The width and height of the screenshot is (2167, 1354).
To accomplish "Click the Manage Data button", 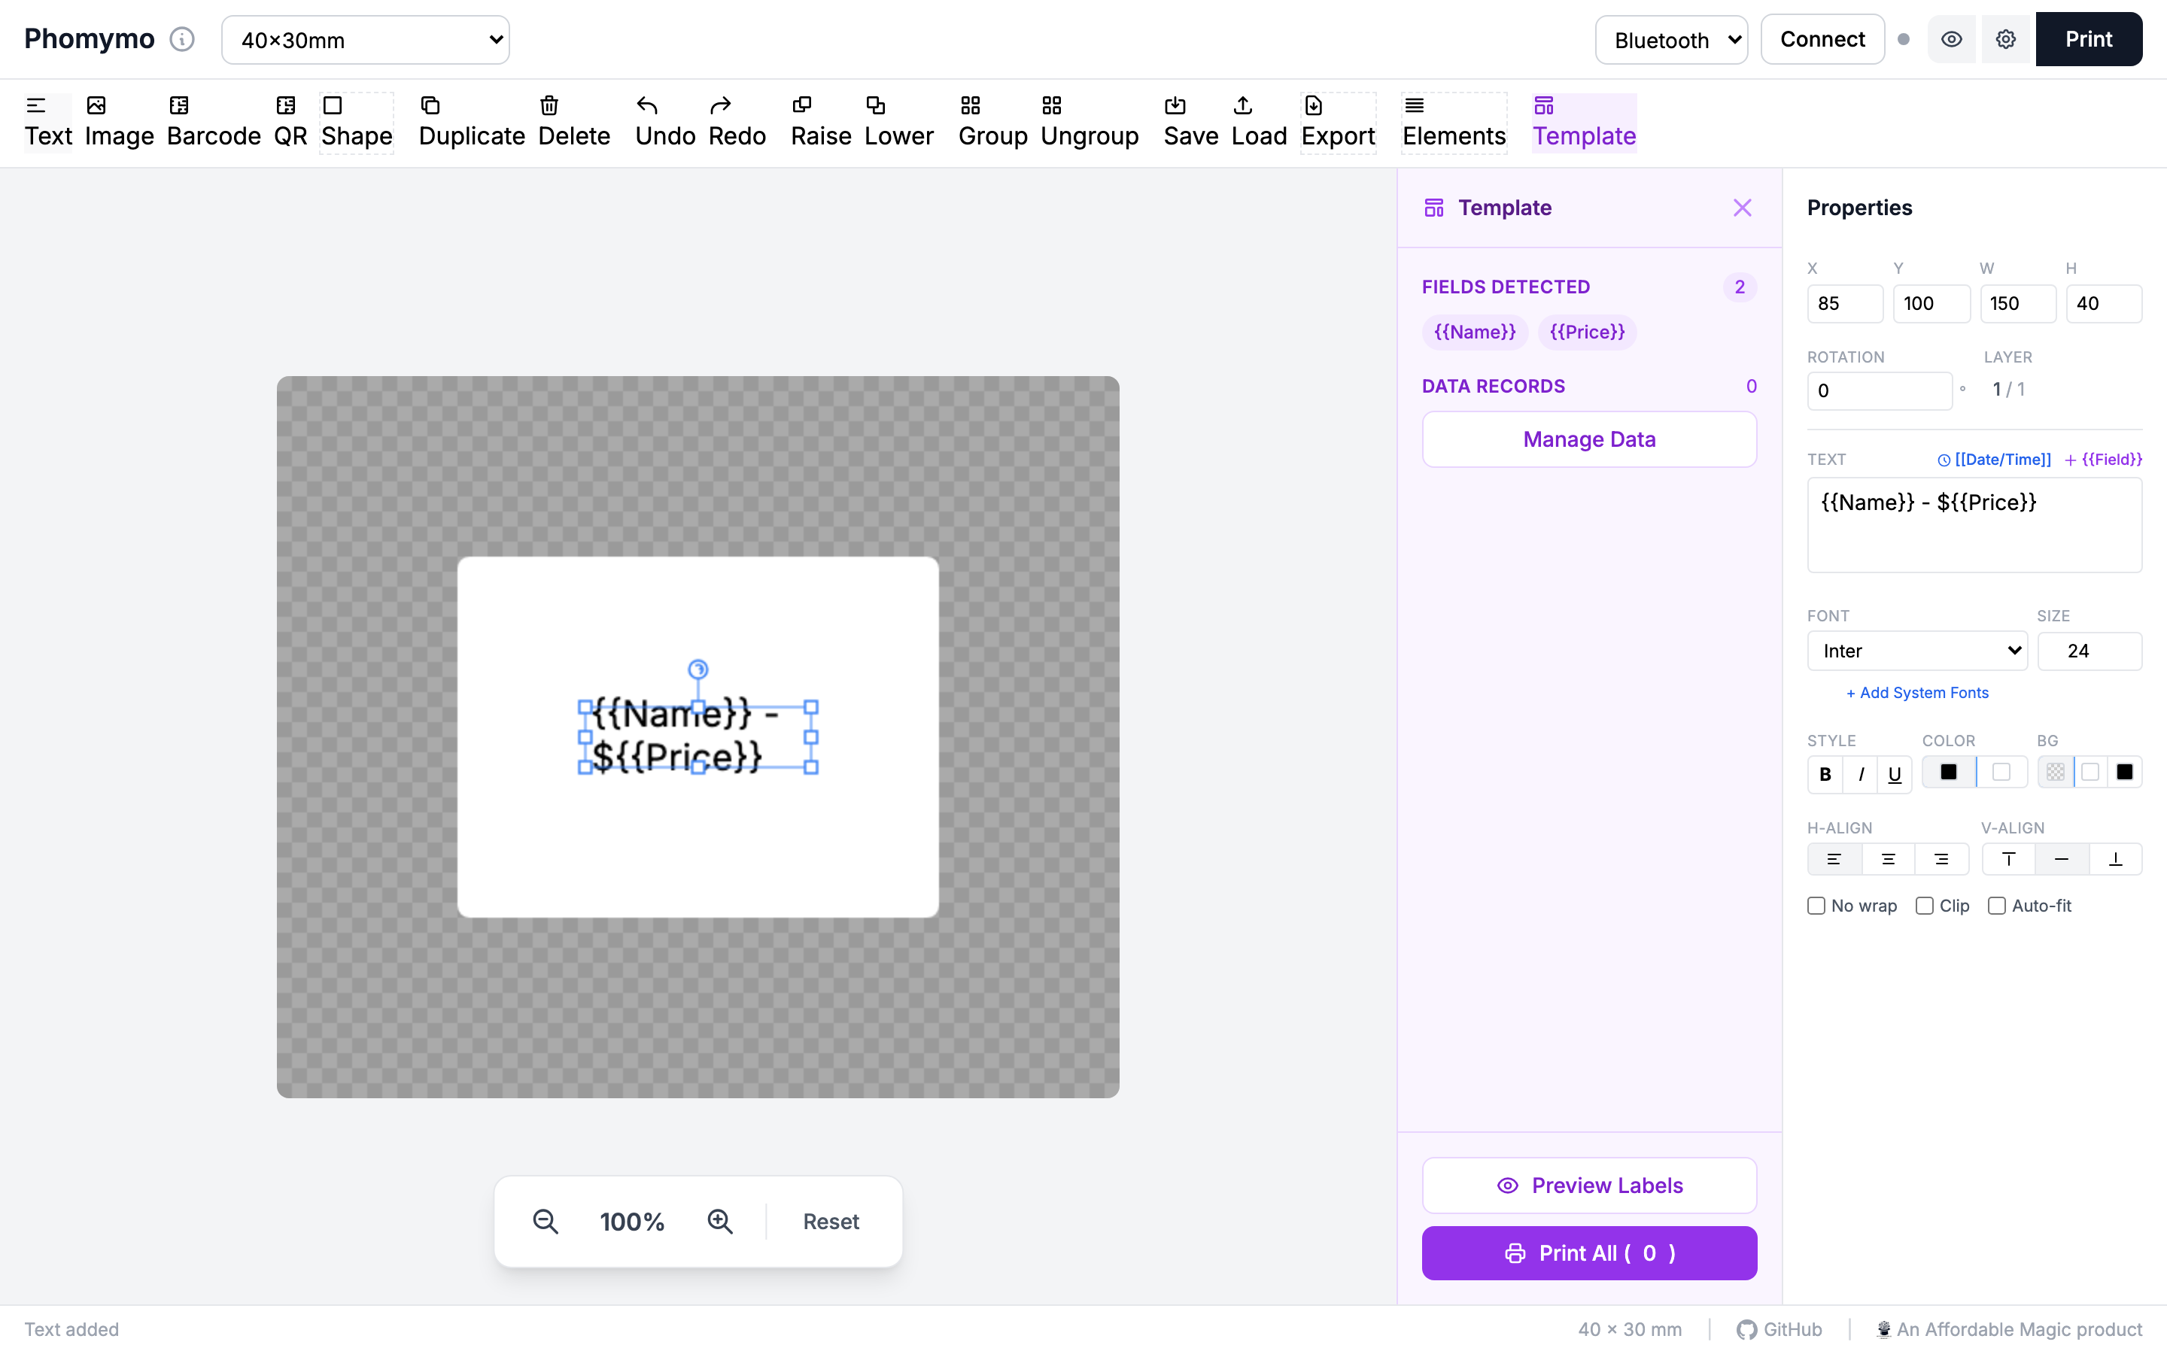I will click(x=1588, y=440).
